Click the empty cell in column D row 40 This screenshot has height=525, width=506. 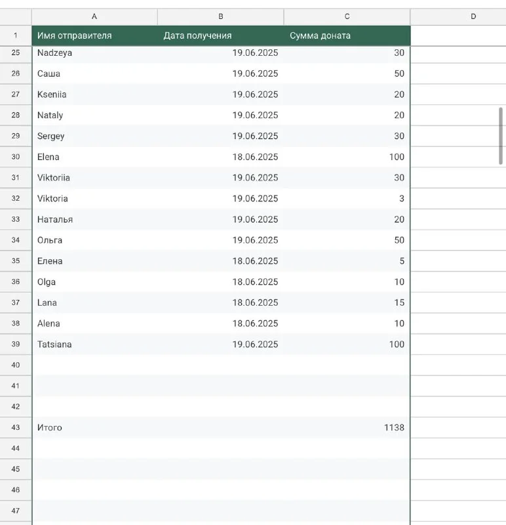click(459, 365)
